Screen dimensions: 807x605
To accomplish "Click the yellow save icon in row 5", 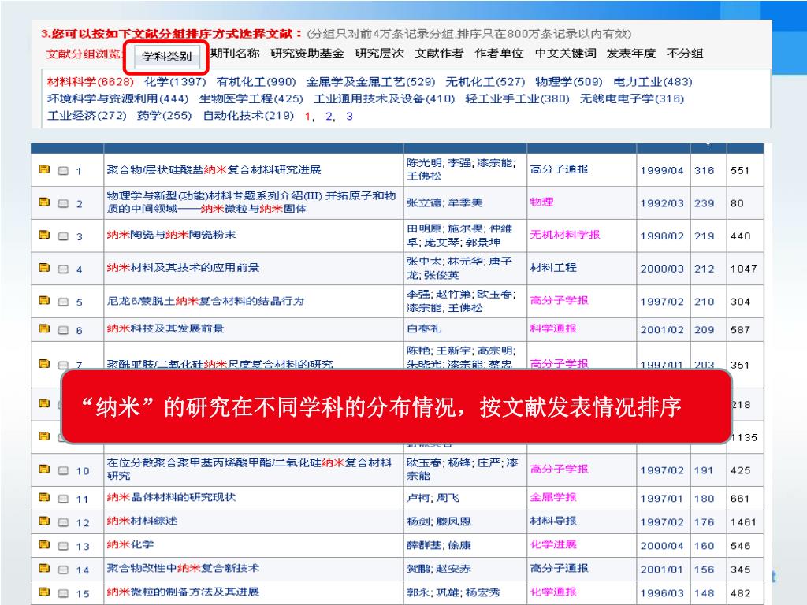I will click(44, 300).
